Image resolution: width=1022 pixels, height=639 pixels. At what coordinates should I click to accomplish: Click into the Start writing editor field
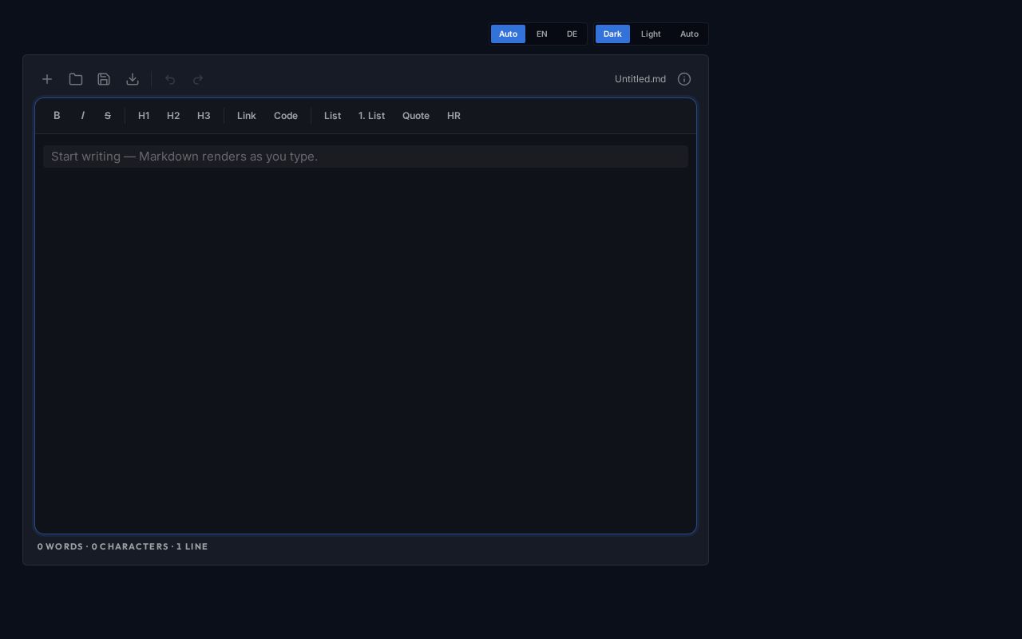[x=366, y=157]
